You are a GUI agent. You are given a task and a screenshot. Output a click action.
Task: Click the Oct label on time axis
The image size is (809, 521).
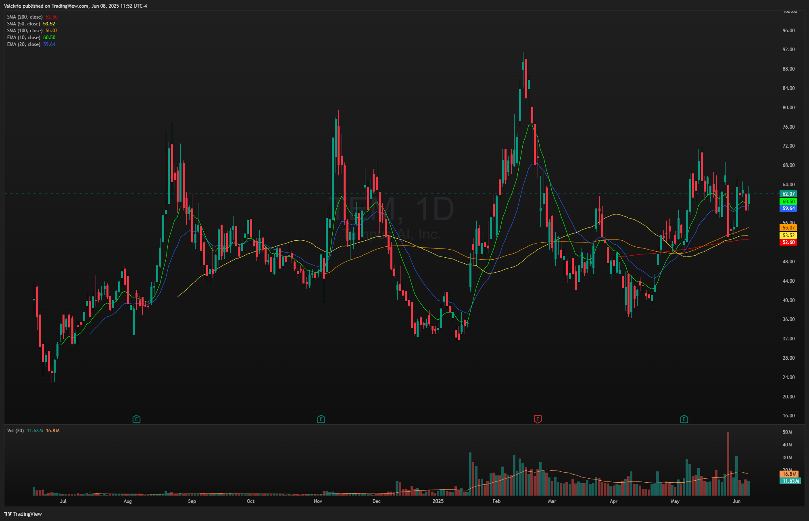250,501
